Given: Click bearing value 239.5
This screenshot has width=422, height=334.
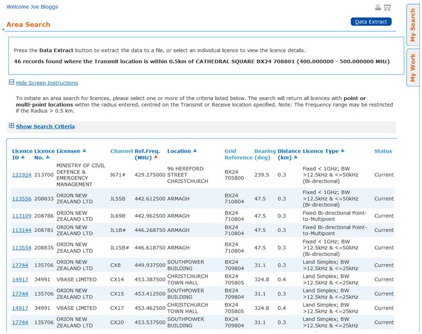Looking at the screenshot, I should [262, 175].
